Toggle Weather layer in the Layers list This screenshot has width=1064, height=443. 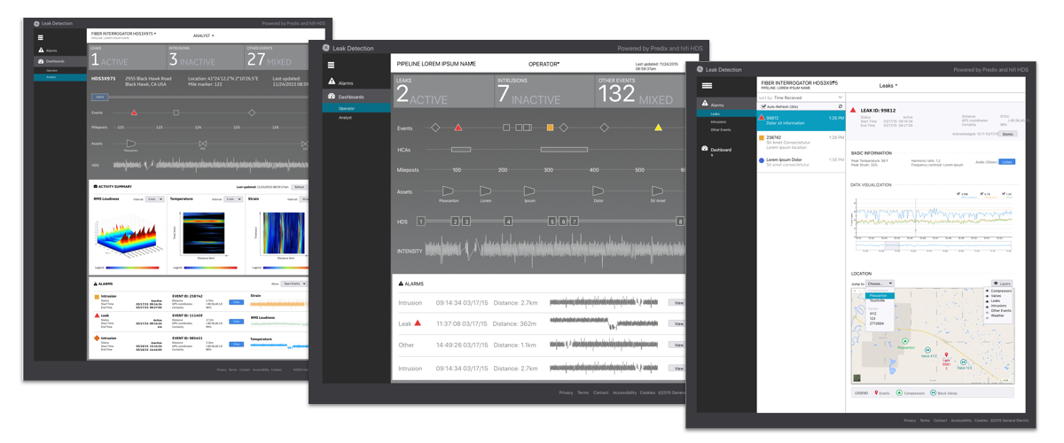pos(987,316)
